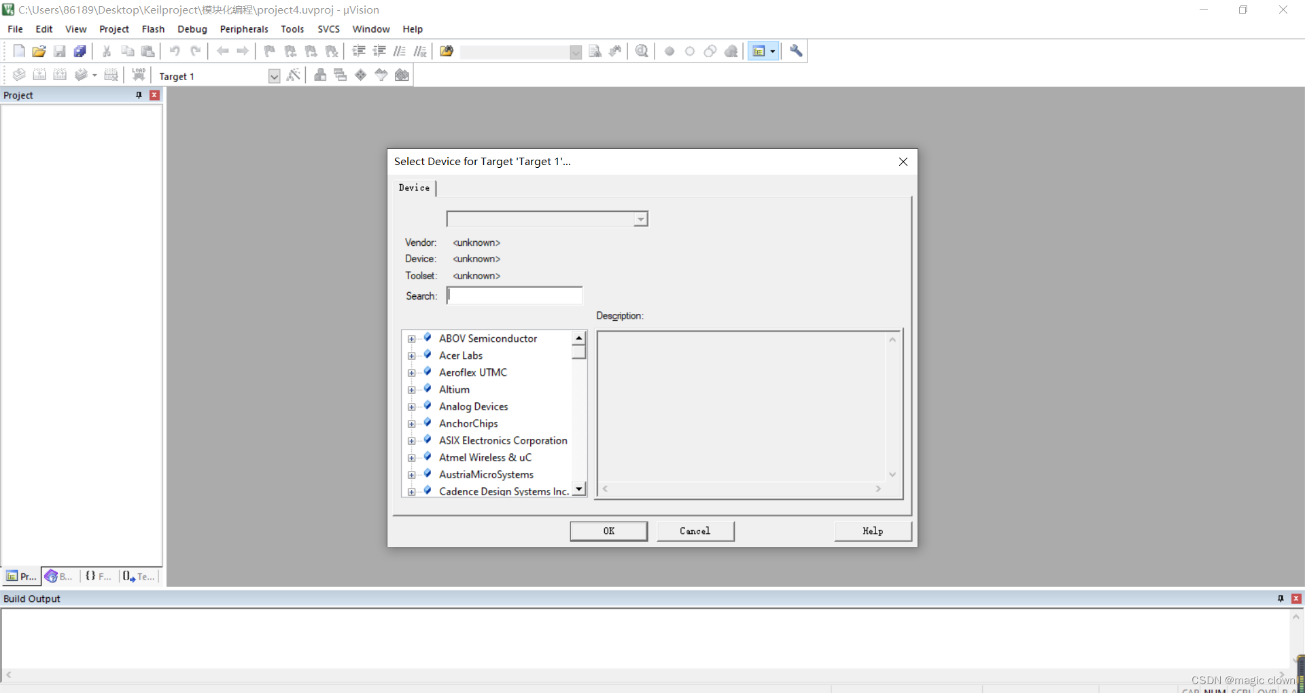This screenshot has width=1305, height=693.
Task: Click the Unindent selected text icon
Action: tap(379, 51)
